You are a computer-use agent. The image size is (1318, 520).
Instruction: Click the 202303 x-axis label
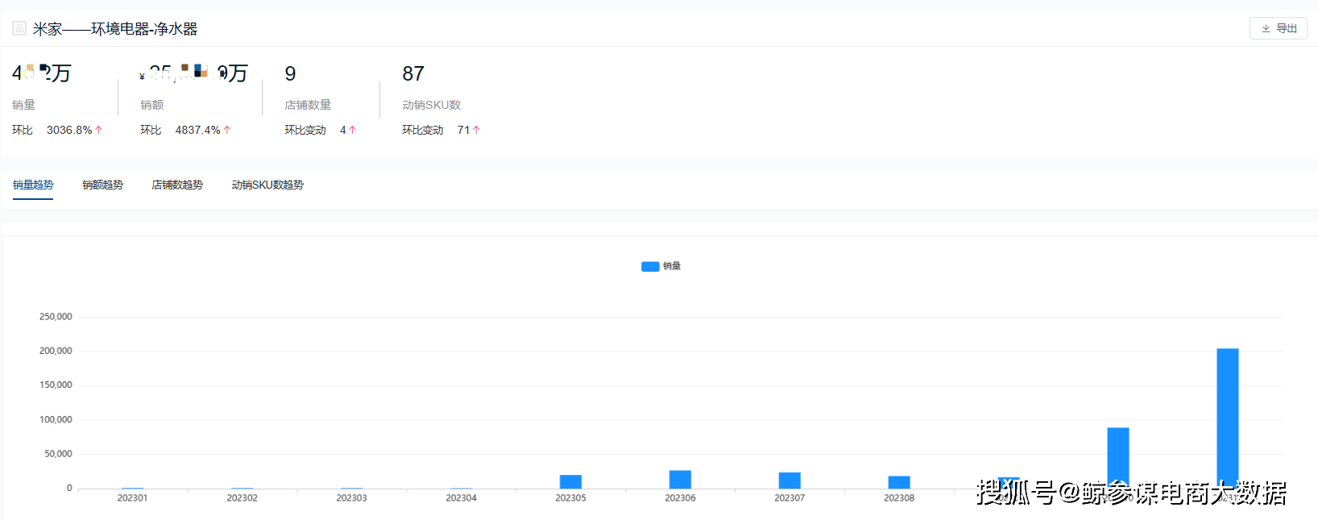(351, 498)
